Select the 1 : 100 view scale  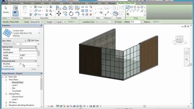pyautogui.click(x=50, y=106)
